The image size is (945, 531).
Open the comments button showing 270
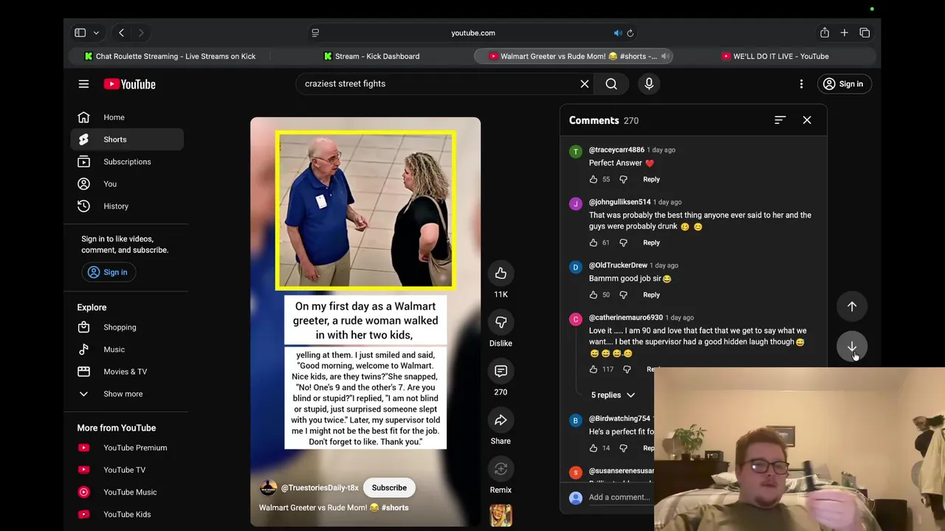(501, 371)
